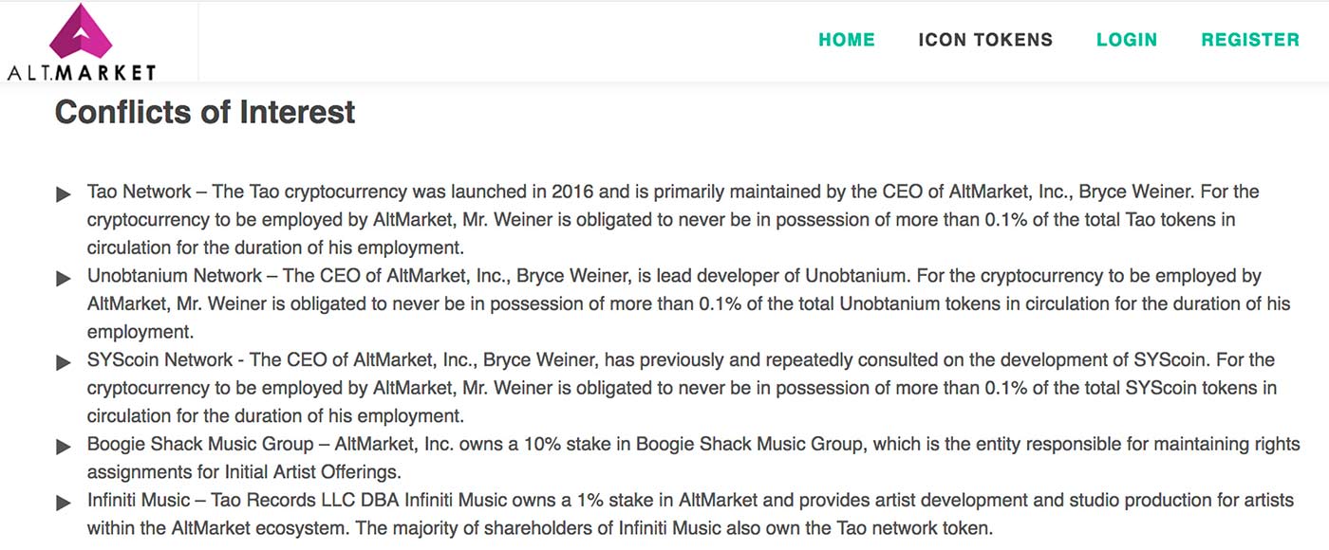Click the arrow bullet beside SYScoin Network
Image resolution: width=1329 pixels, height=550 pixels.
(x=64, y=362)
